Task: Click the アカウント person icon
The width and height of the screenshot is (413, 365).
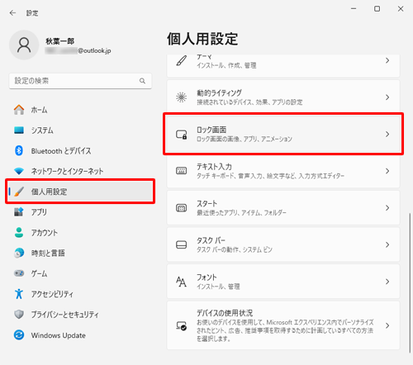Action: [19, 233]
